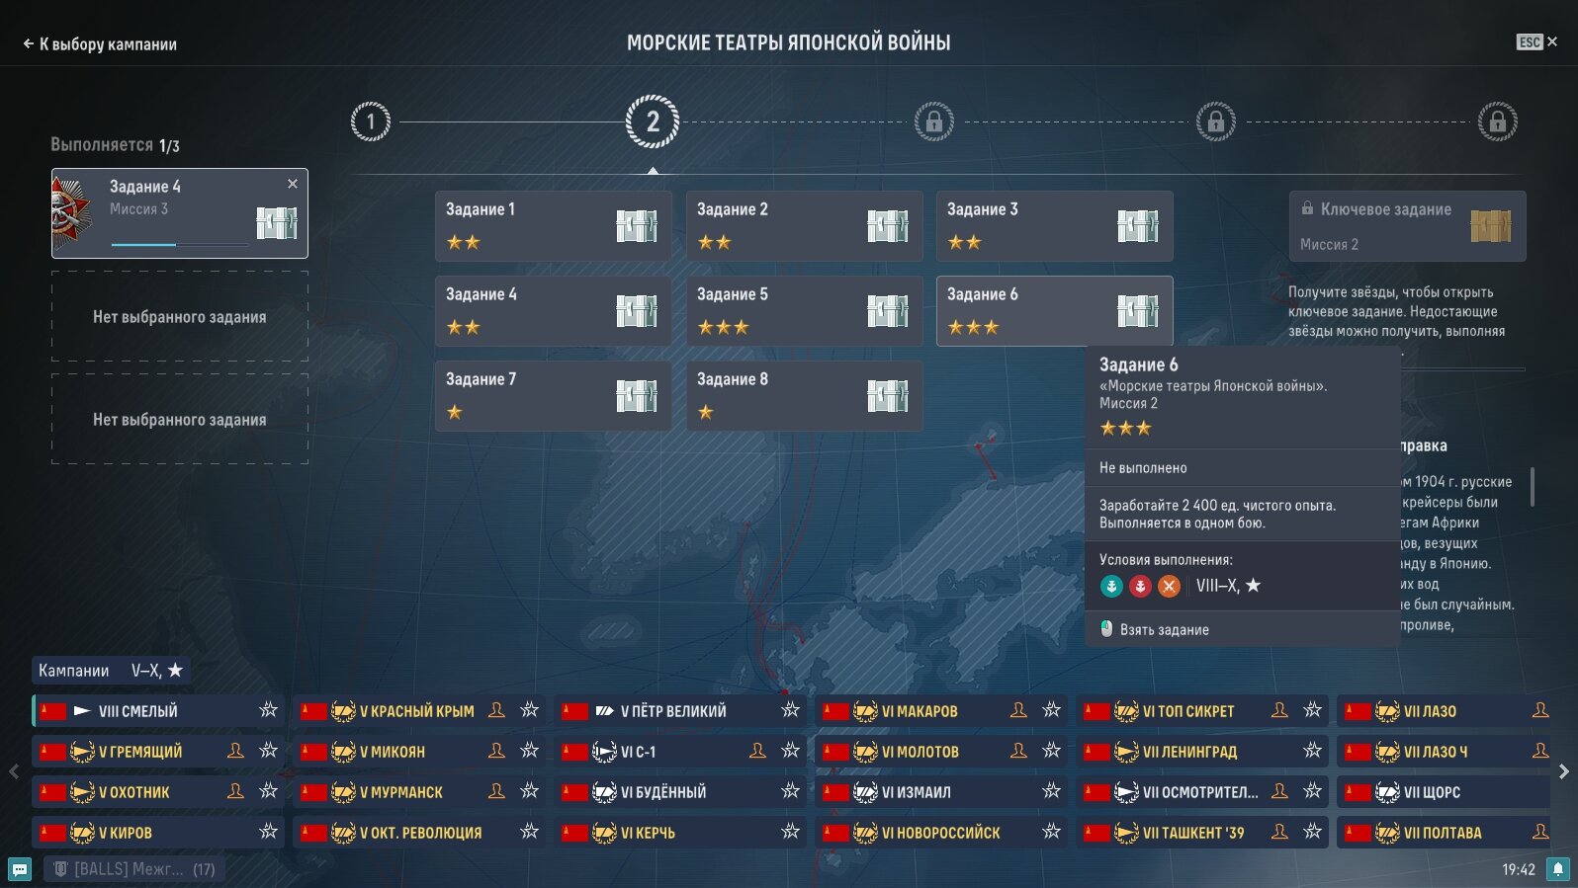1578x888 pixels.
Task: Click red ship condition icon in tooltip
Action: point(1140,586)
